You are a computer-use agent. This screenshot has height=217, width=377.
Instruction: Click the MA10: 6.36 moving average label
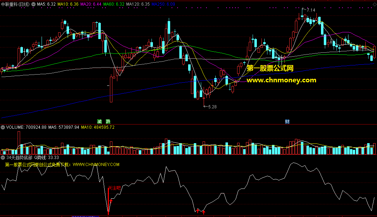tap(68, 4)
